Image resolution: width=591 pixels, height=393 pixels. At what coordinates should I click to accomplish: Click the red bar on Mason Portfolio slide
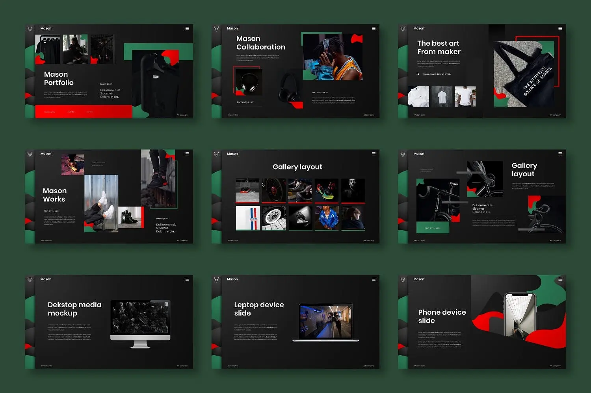click(84, 112)
